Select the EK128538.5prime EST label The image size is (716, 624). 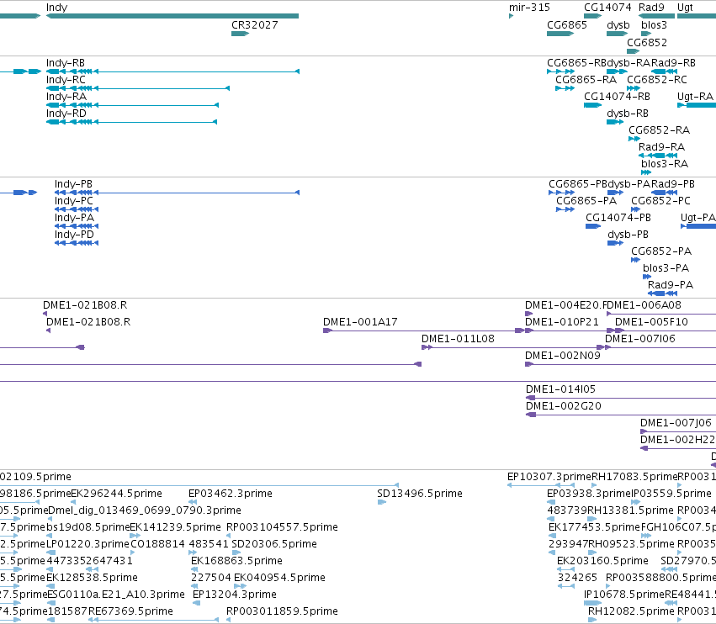(92, 579)
